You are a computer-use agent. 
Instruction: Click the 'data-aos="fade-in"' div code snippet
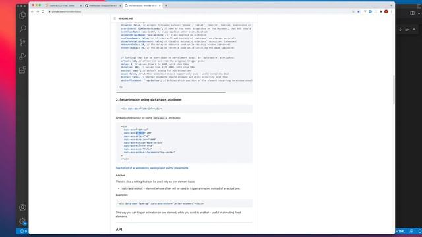pos(142,109)
